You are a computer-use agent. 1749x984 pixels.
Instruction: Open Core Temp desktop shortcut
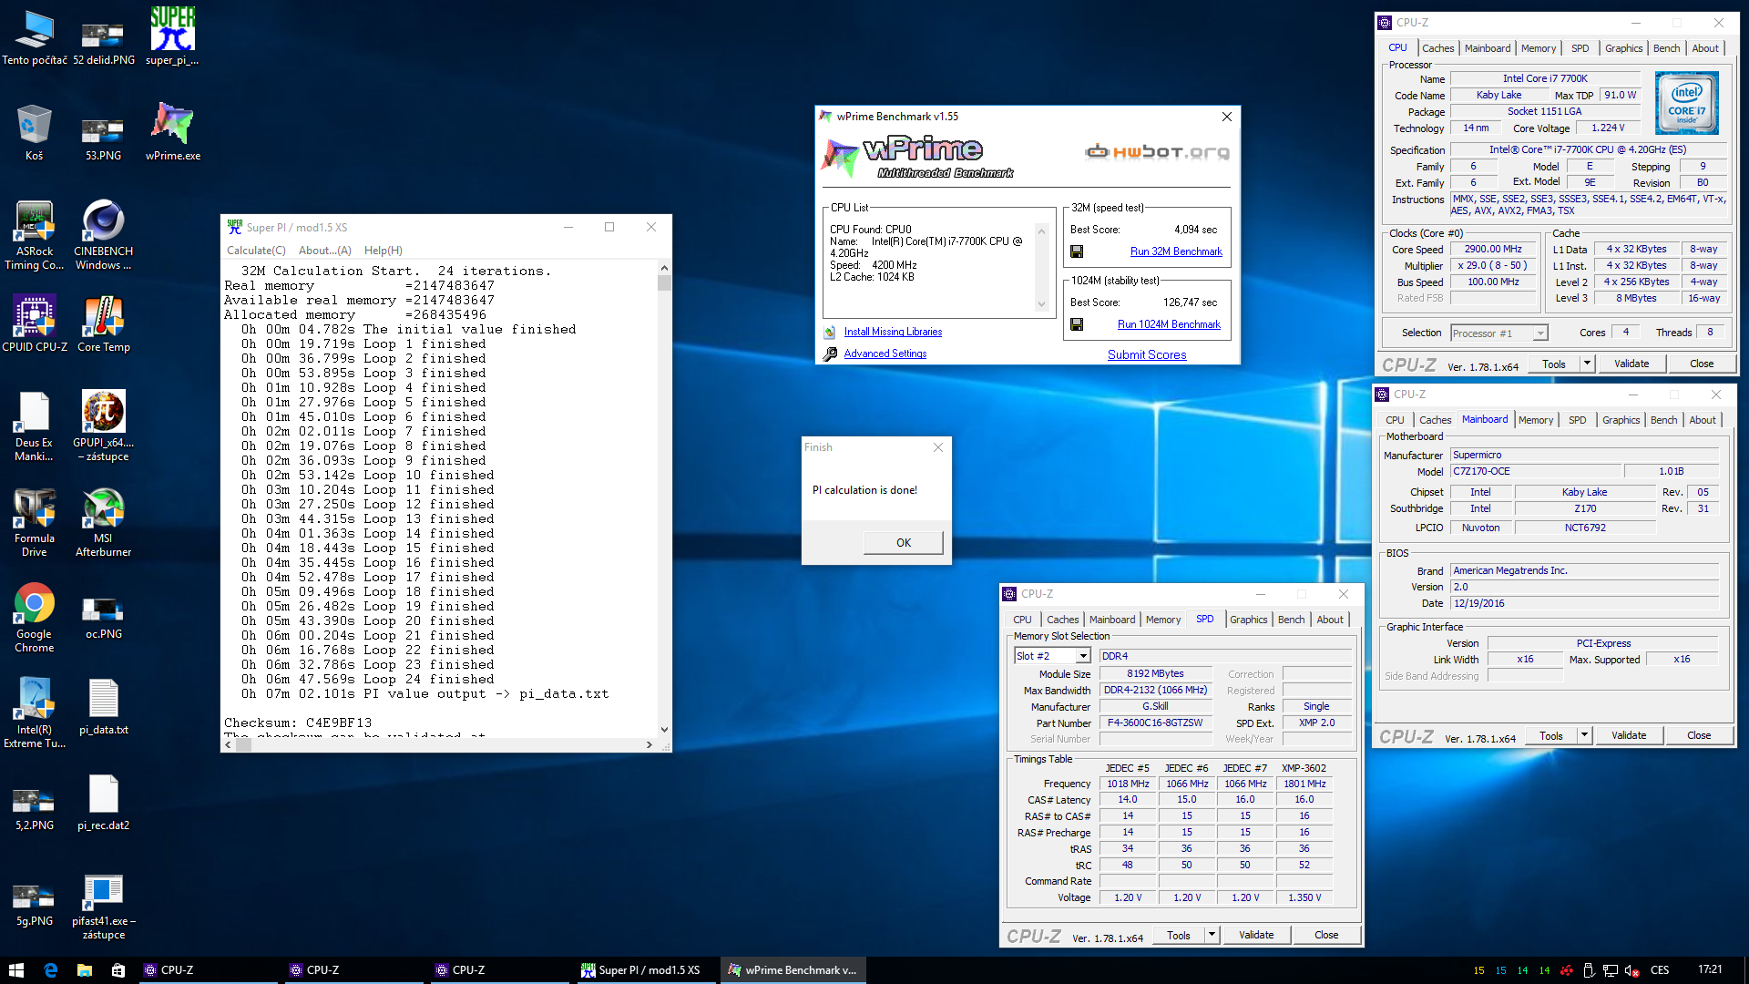(103, 323)
